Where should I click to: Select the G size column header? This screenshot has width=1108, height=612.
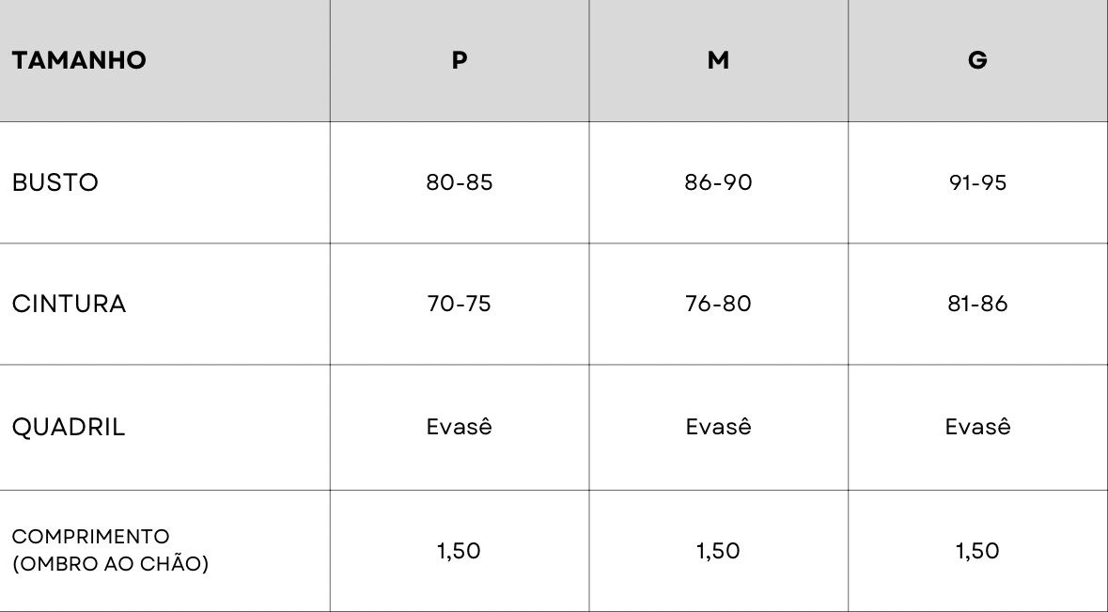pos(977,60)
